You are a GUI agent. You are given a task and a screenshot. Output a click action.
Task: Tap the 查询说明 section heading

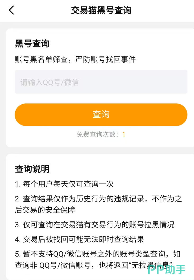click(32, 169)
